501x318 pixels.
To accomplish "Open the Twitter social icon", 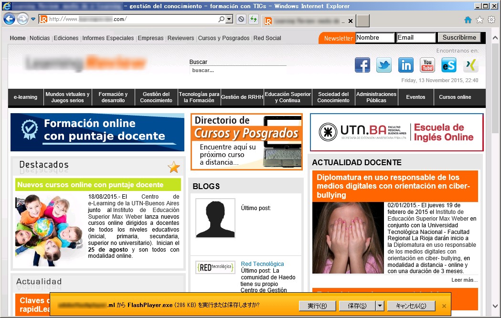I will (384, 65).
